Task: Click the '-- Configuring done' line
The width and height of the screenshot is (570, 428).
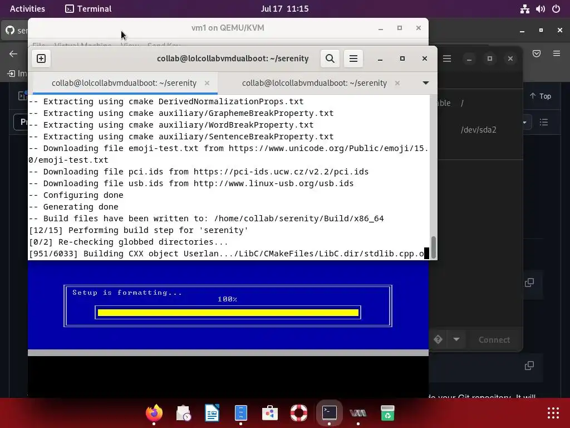Action: 76,195
